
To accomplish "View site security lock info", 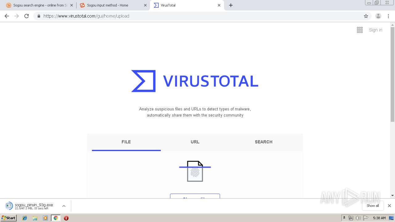I will [x=39, y=16].
